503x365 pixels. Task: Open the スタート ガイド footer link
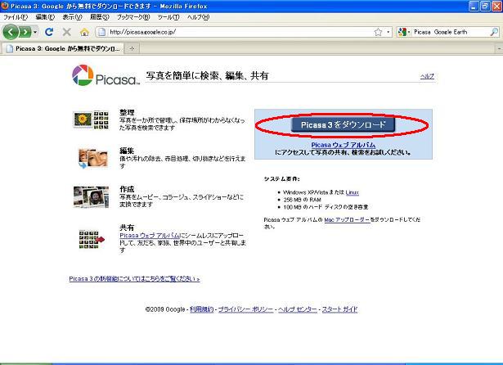(x=339, y=309)
